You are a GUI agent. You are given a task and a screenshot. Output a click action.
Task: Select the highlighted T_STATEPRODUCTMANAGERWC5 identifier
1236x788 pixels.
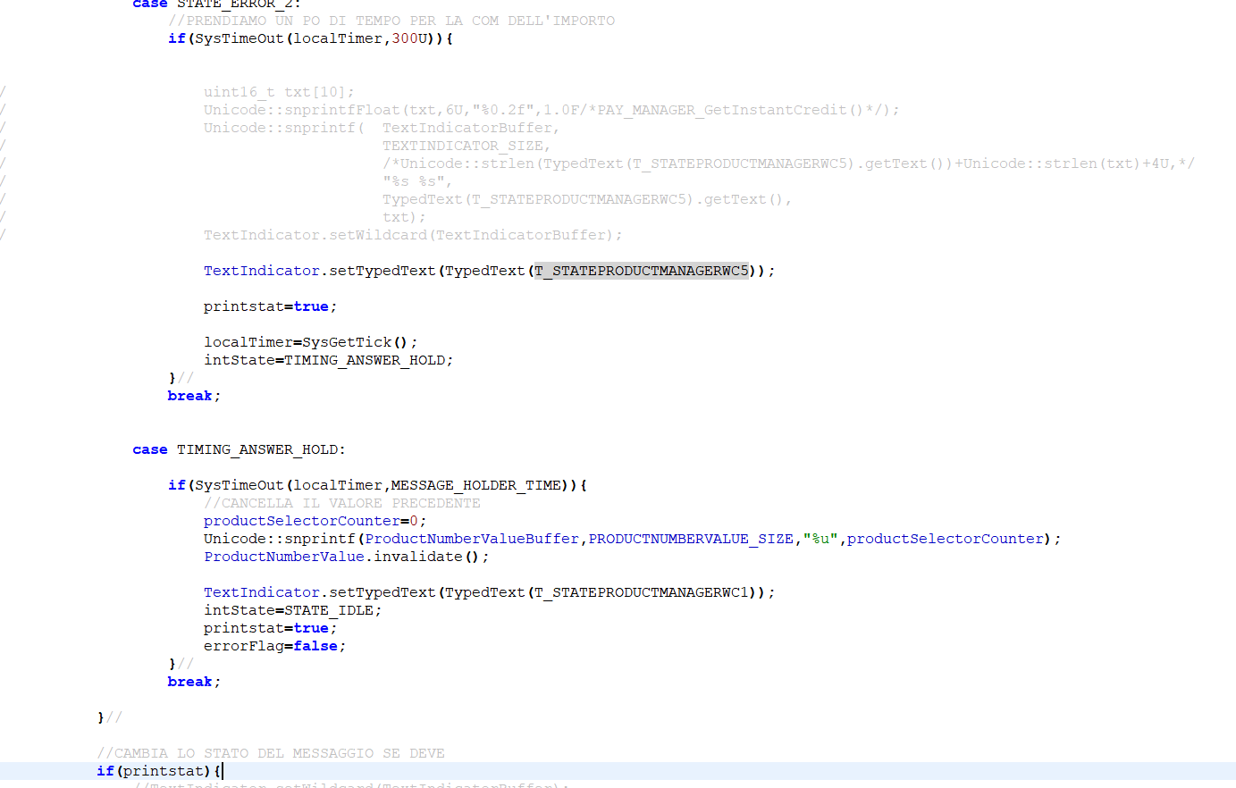tap(641, 270)
